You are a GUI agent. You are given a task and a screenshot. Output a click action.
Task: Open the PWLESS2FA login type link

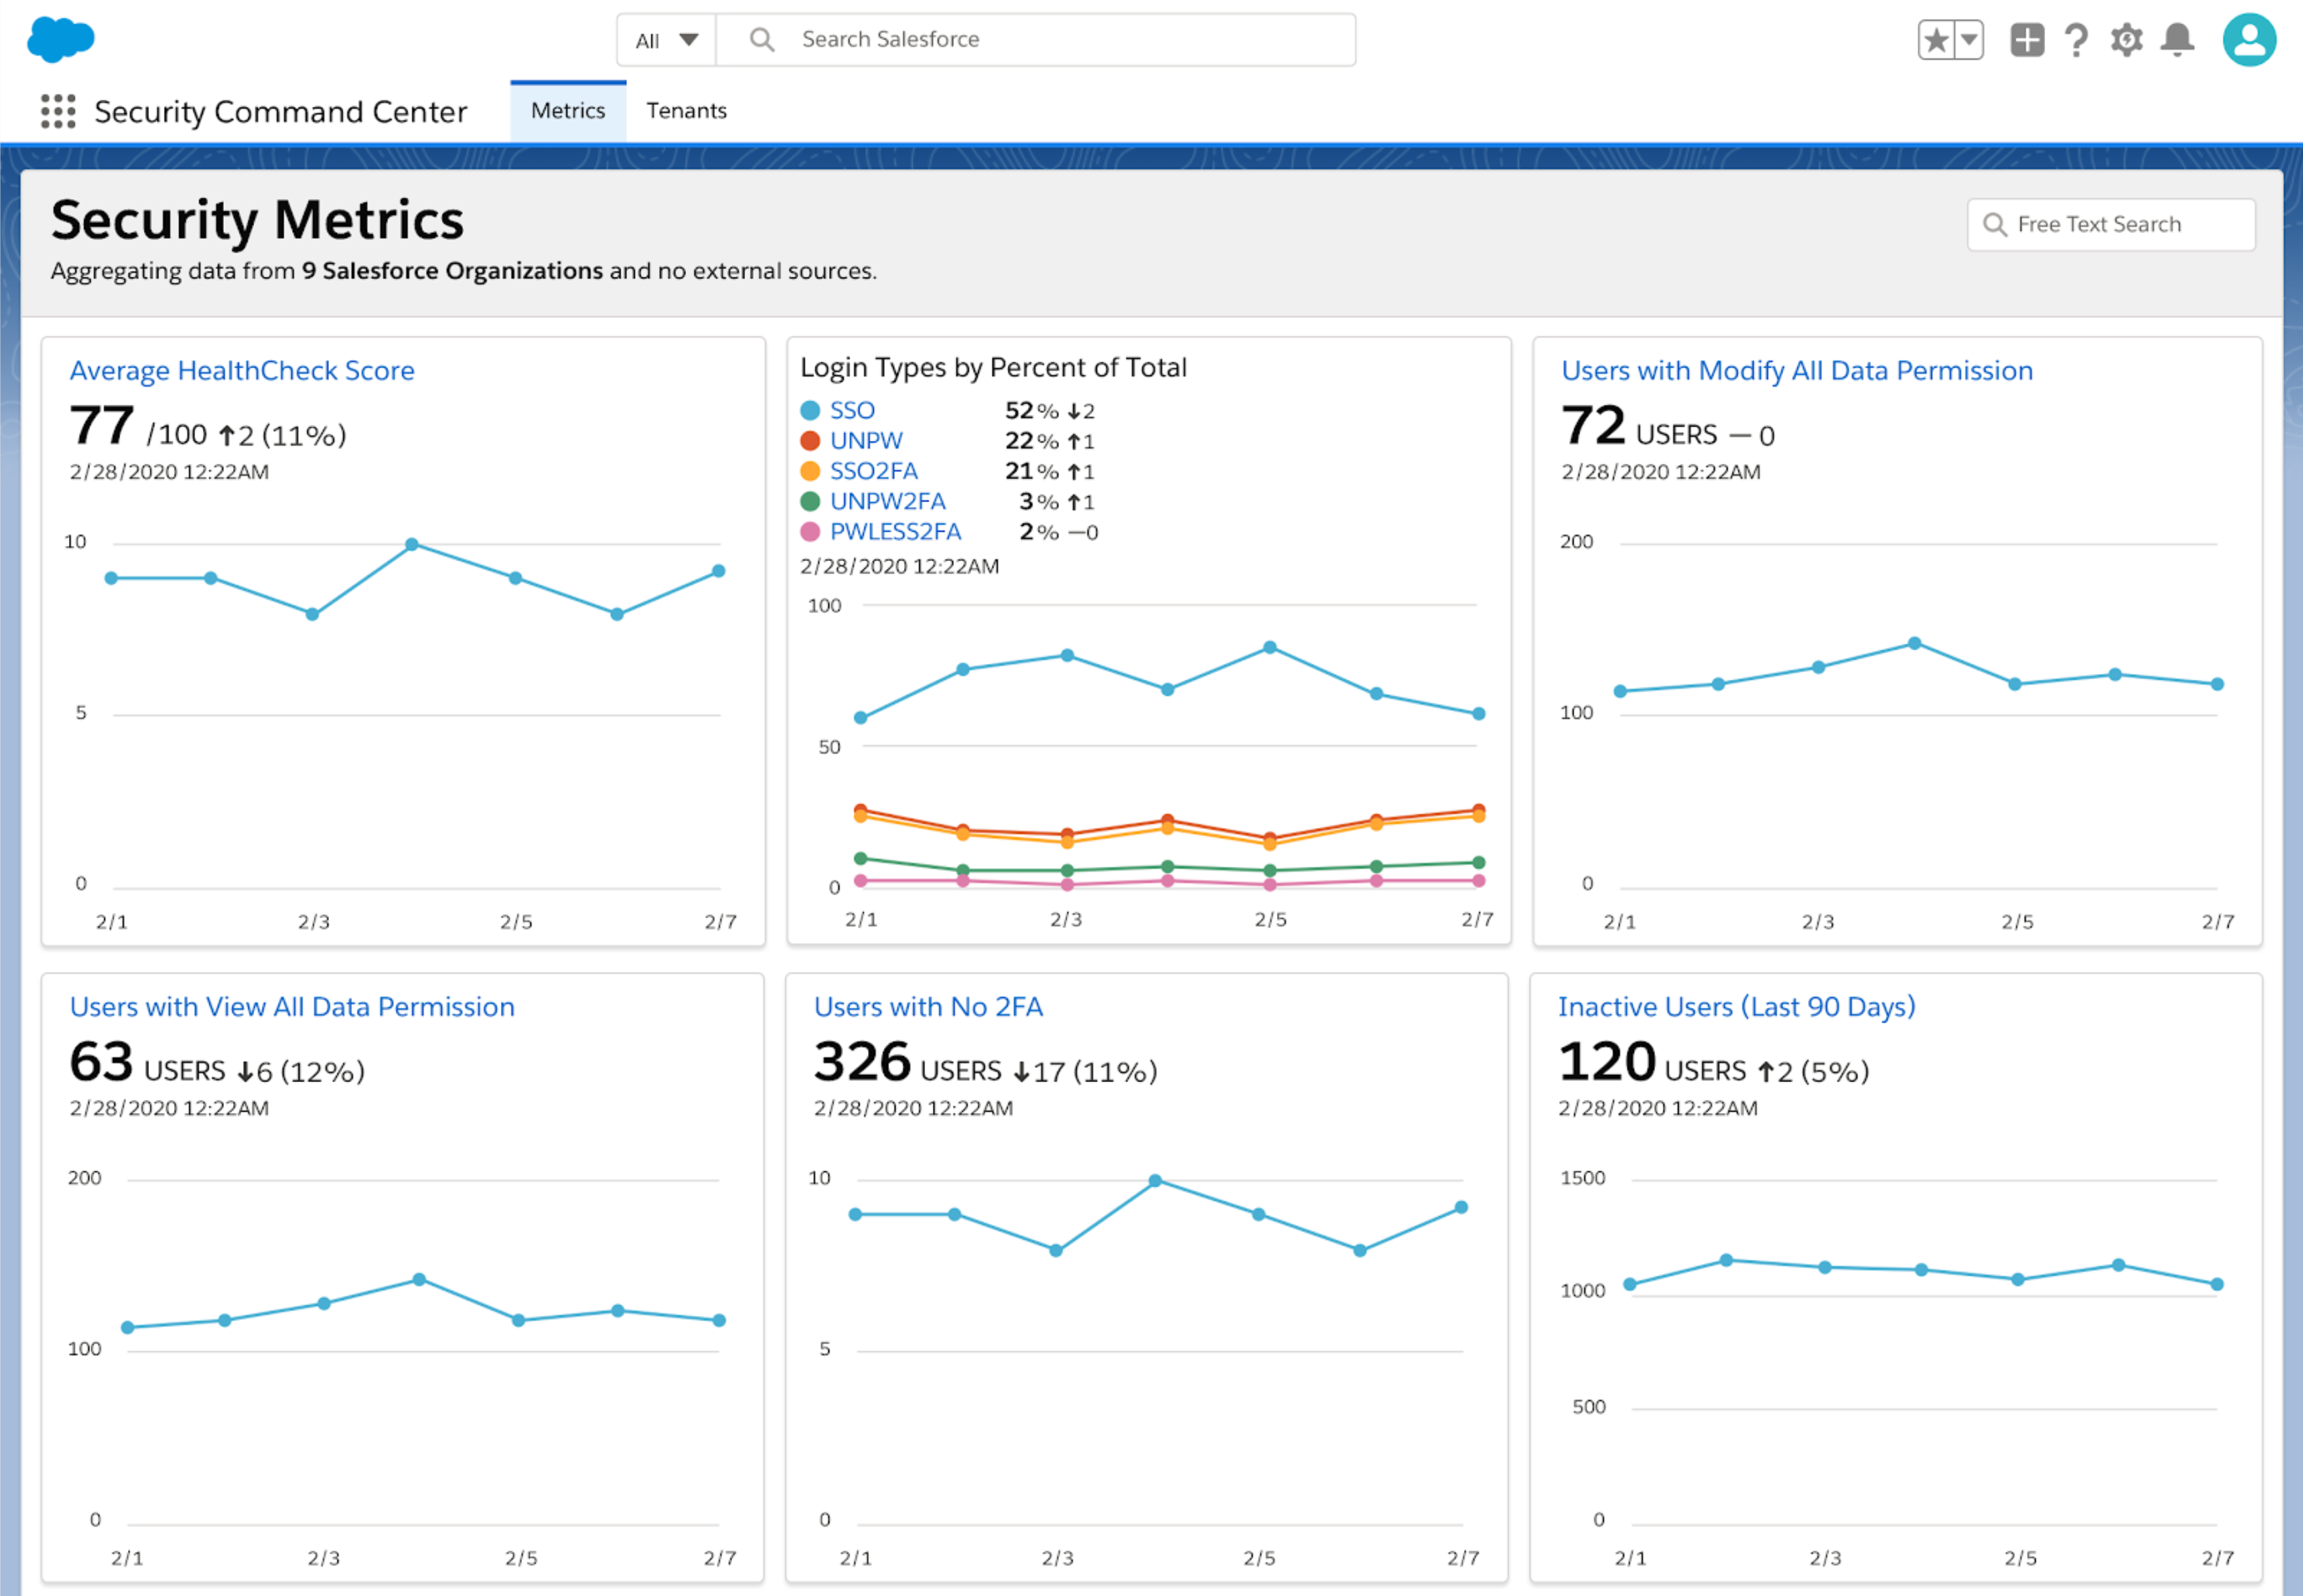point(895,531)
